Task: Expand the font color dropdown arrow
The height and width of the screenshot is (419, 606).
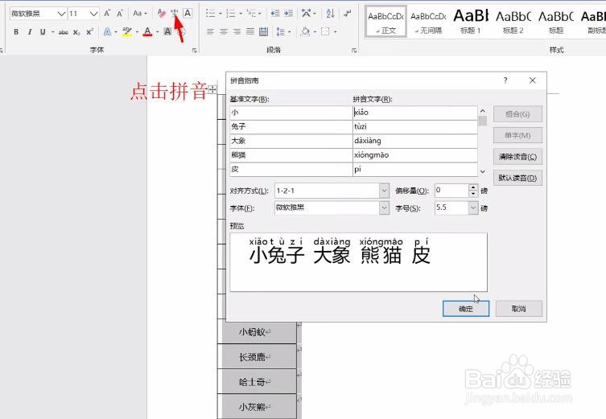Action: [x=157, y=32]
